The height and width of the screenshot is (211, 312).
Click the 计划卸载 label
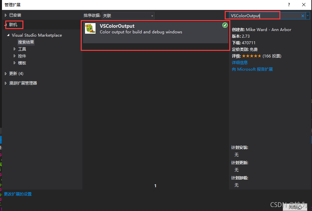tap(240, 178)
